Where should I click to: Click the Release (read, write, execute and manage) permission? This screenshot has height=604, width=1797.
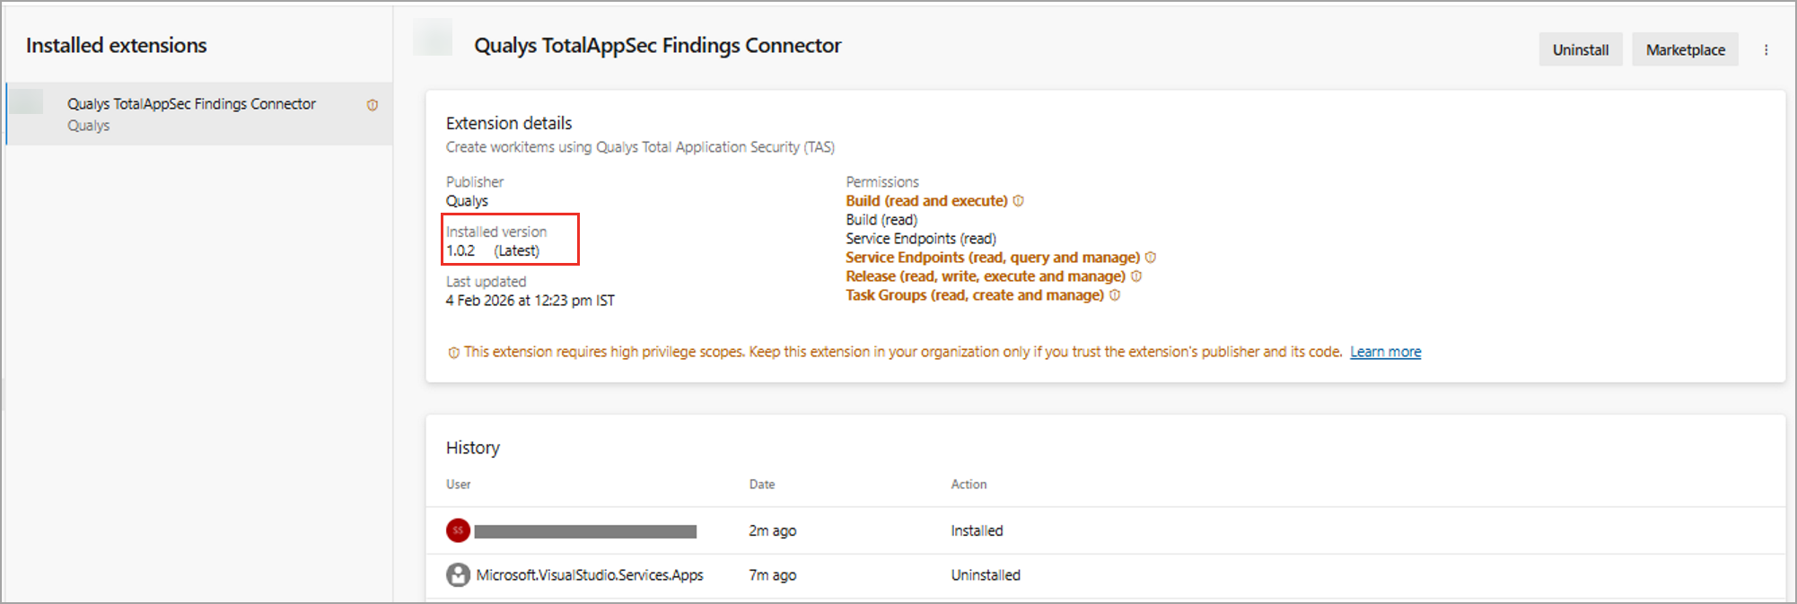click(985, 276)
